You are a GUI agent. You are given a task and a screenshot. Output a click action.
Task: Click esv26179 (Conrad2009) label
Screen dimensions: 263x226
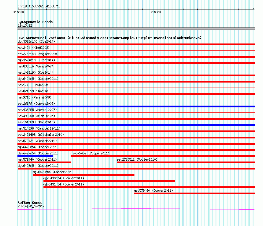(x=36, y=104)
